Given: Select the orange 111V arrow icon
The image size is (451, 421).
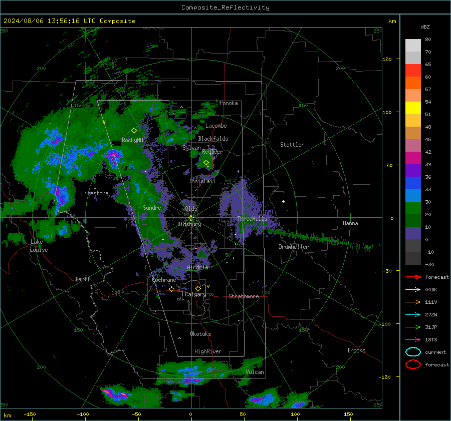Looking at the screenshot, I should (413, 302).
